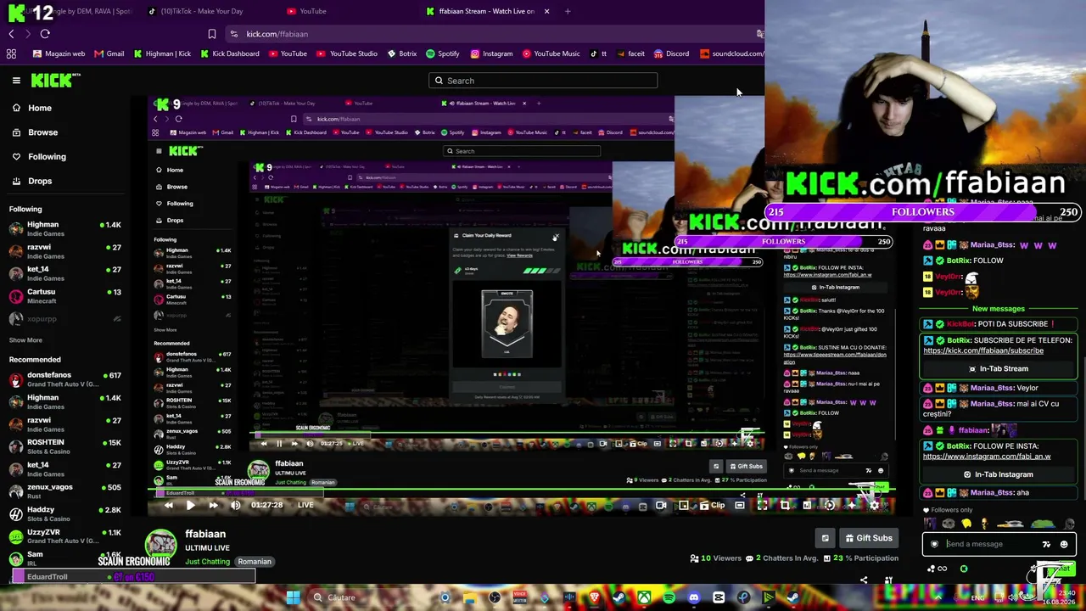Expand the Following list with Show More
Viewport: 1086px width, 611px height.
point(25,340)
